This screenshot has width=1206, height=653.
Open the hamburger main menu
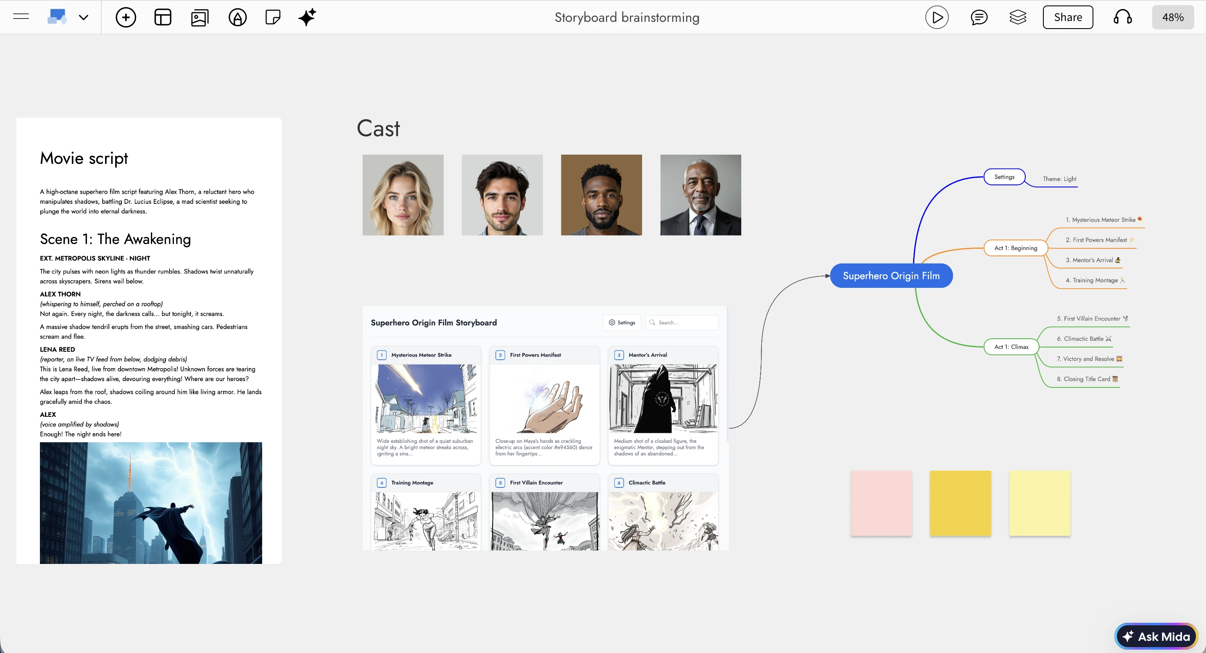[x=21, y=17]
